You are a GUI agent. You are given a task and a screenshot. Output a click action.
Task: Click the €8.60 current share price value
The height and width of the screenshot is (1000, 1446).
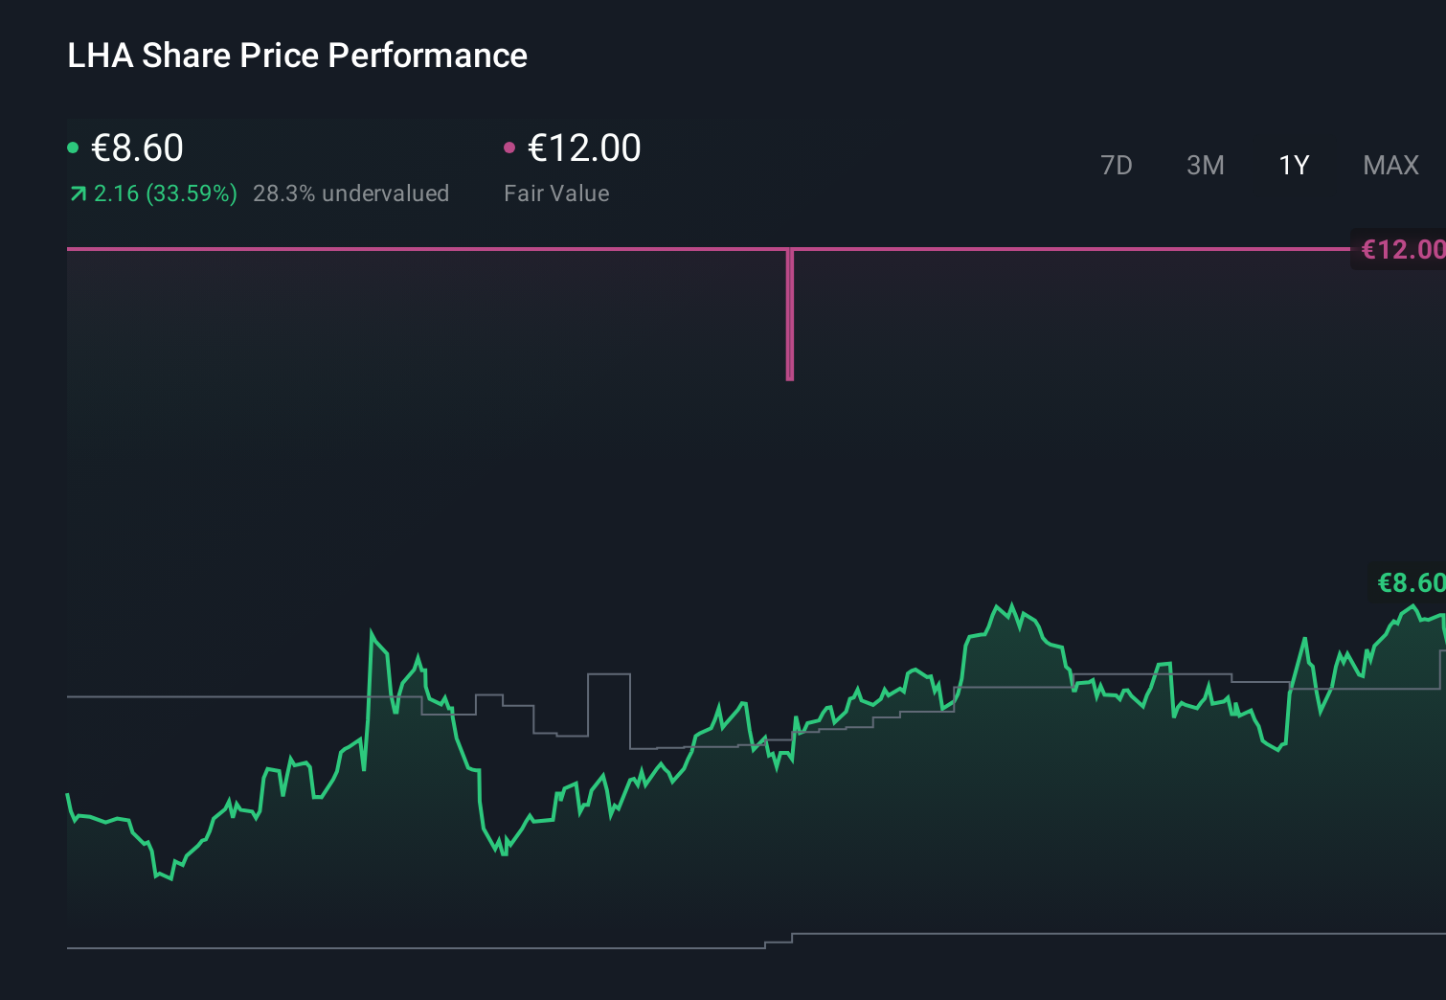137,148
